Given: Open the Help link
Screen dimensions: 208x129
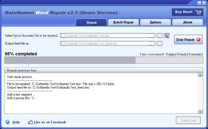Looking at the screenshot, I should pos(16,122).
